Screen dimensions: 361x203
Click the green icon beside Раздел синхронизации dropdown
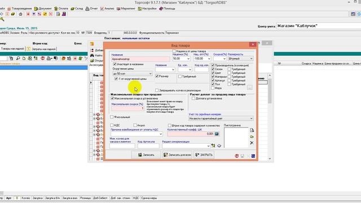213,145
